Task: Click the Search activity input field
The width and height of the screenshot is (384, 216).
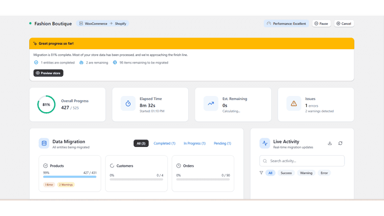Action: click(302, 161)
